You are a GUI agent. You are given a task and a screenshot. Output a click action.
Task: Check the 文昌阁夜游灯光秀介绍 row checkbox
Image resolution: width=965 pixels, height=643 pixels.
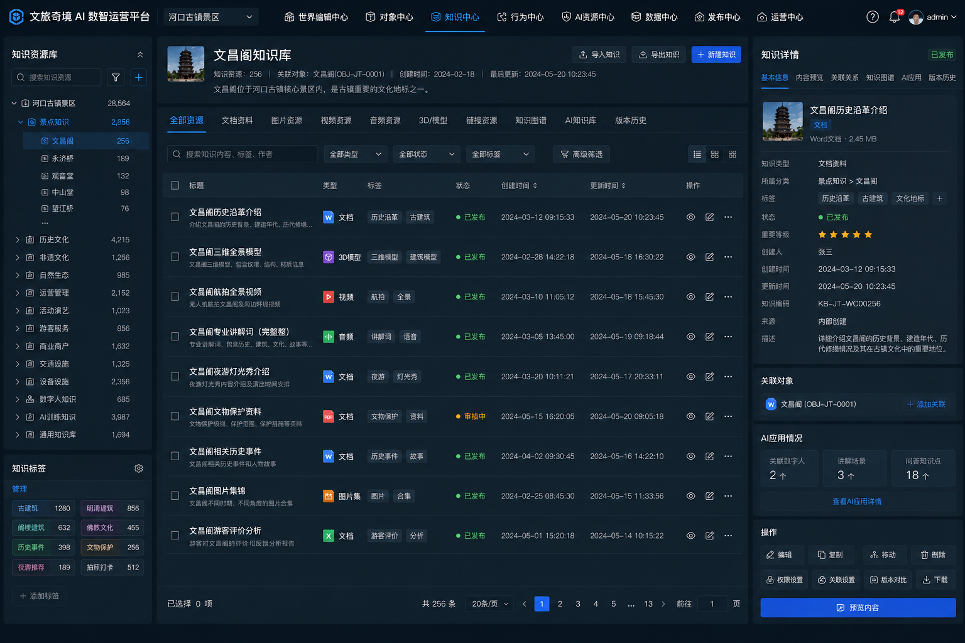(x=175, y=376)
